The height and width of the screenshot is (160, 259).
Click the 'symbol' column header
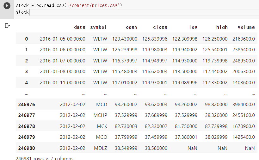tap(98, 27)
